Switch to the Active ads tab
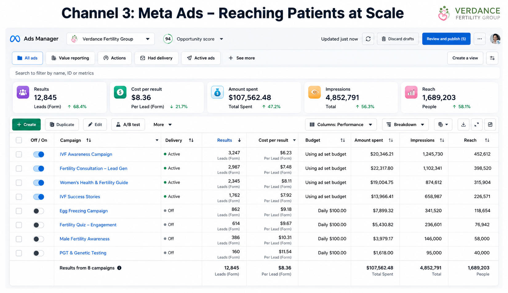 tap(201, 58)
